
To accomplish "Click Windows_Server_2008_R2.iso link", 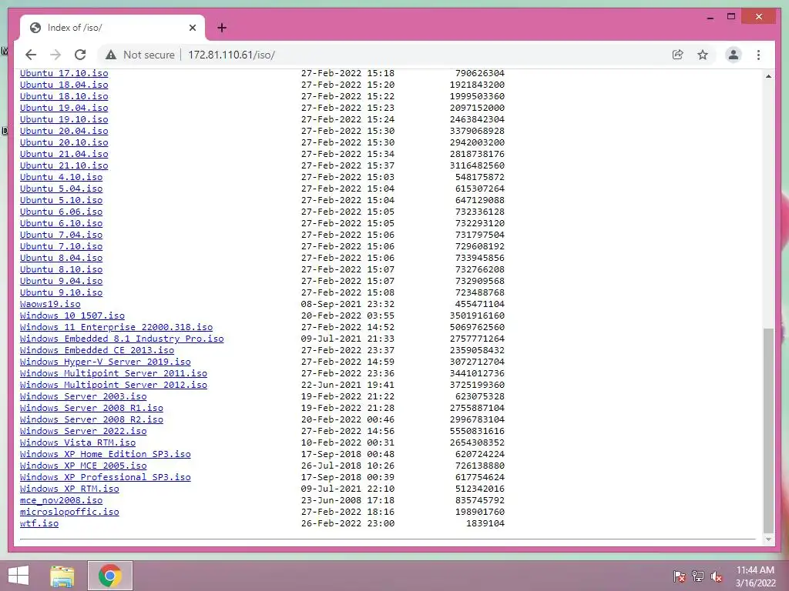I will 92,419.
